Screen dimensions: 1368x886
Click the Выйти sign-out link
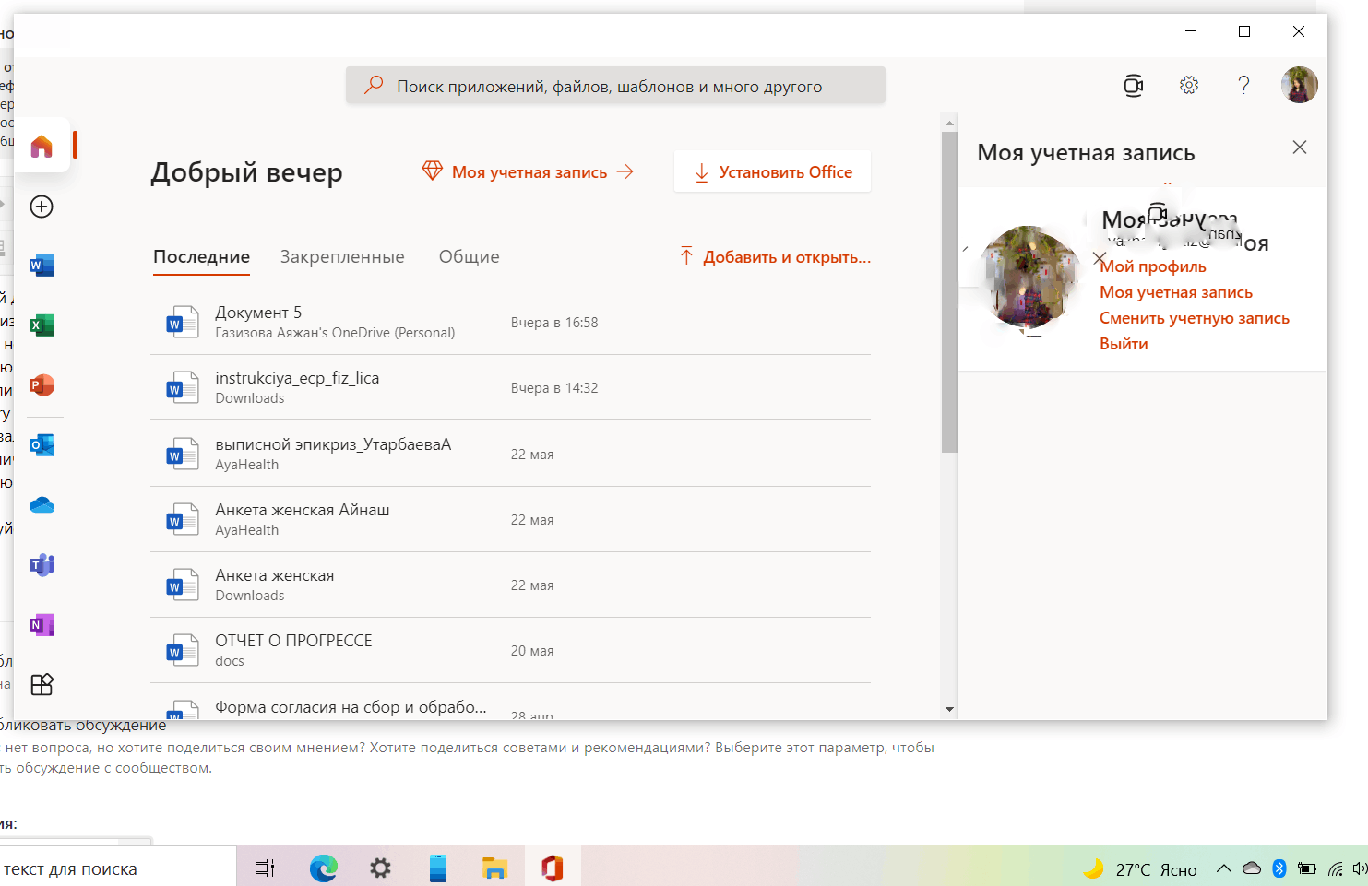click(x=1124, y=344)
